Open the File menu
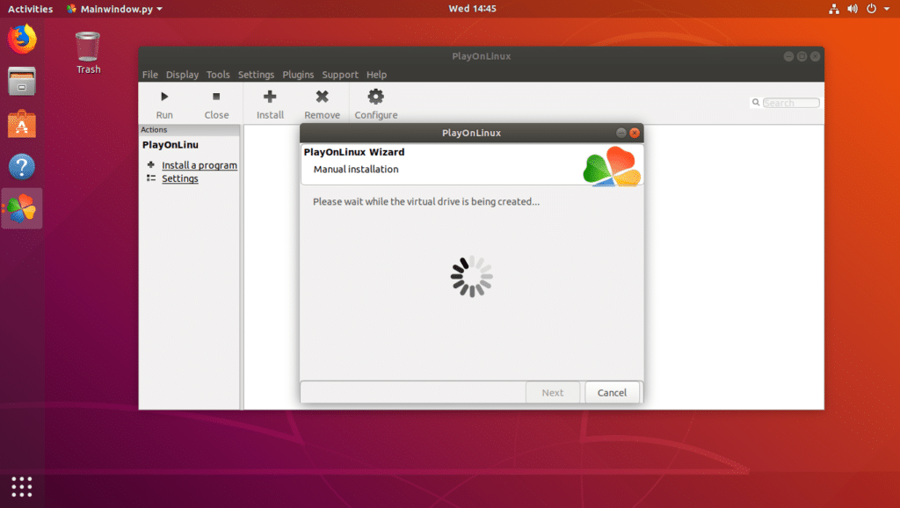 click(x=150, y=75)
